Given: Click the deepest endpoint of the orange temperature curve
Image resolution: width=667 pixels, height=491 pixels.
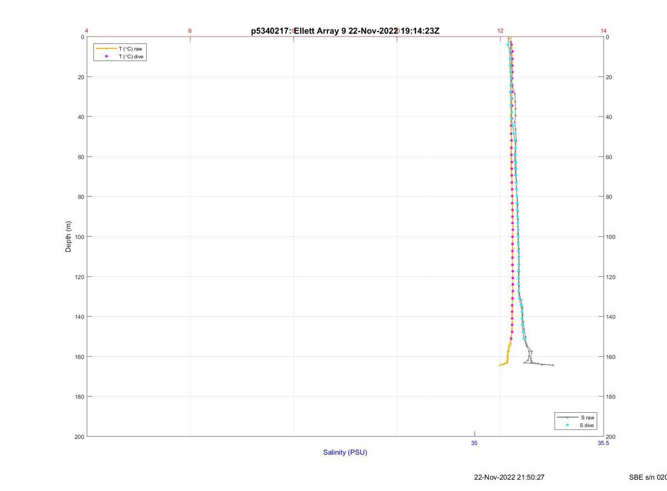Looking at the screenshot, I should point(500,365).
